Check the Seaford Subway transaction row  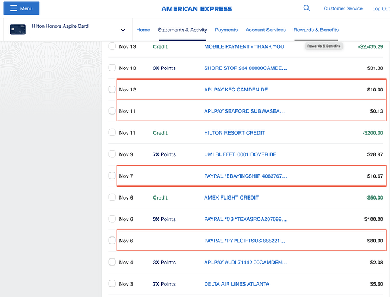(112, 111)
